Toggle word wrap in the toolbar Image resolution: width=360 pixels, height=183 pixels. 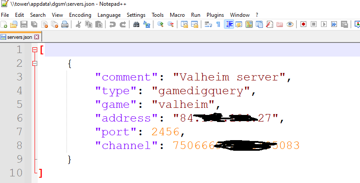[208, 24]
